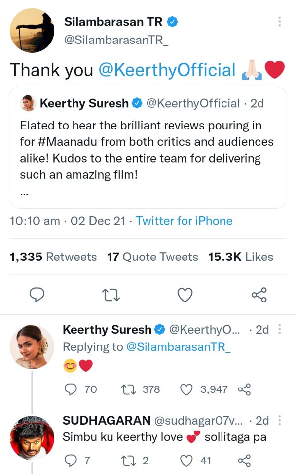Share the main tweet
This screenshot has height=474, width=296.
(259, 295)
